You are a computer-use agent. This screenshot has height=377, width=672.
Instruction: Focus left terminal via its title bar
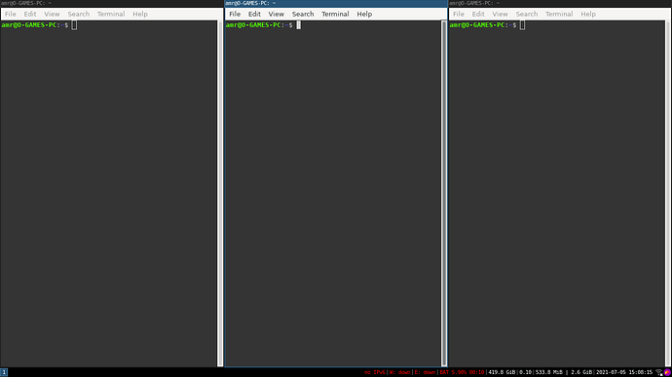point(112,3)
